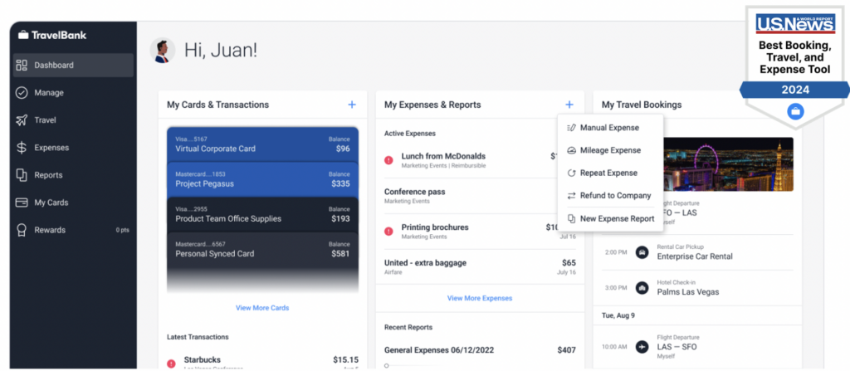
Task: Pick New Expense Report menu entry
Action: coord(610,218)
